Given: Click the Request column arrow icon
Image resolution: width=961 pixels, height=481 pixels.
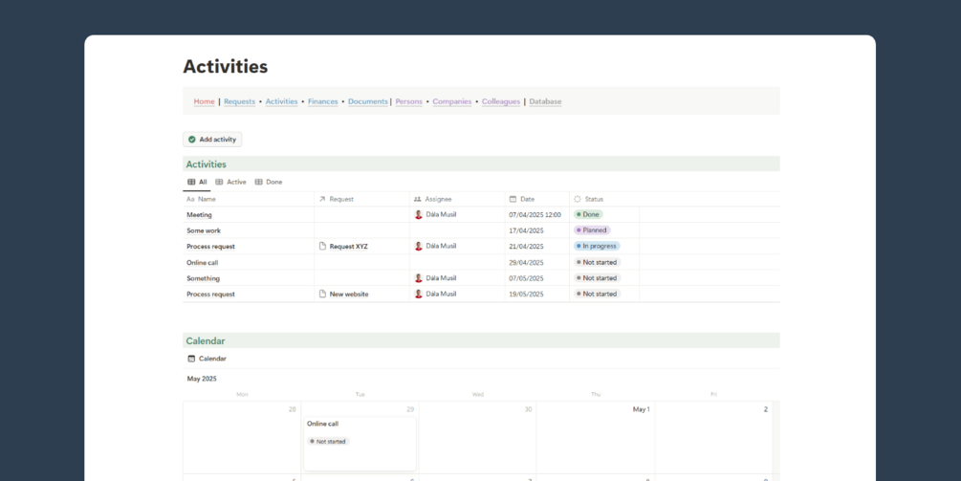Looking at the screenshot, I should click(x=322, y=199).
